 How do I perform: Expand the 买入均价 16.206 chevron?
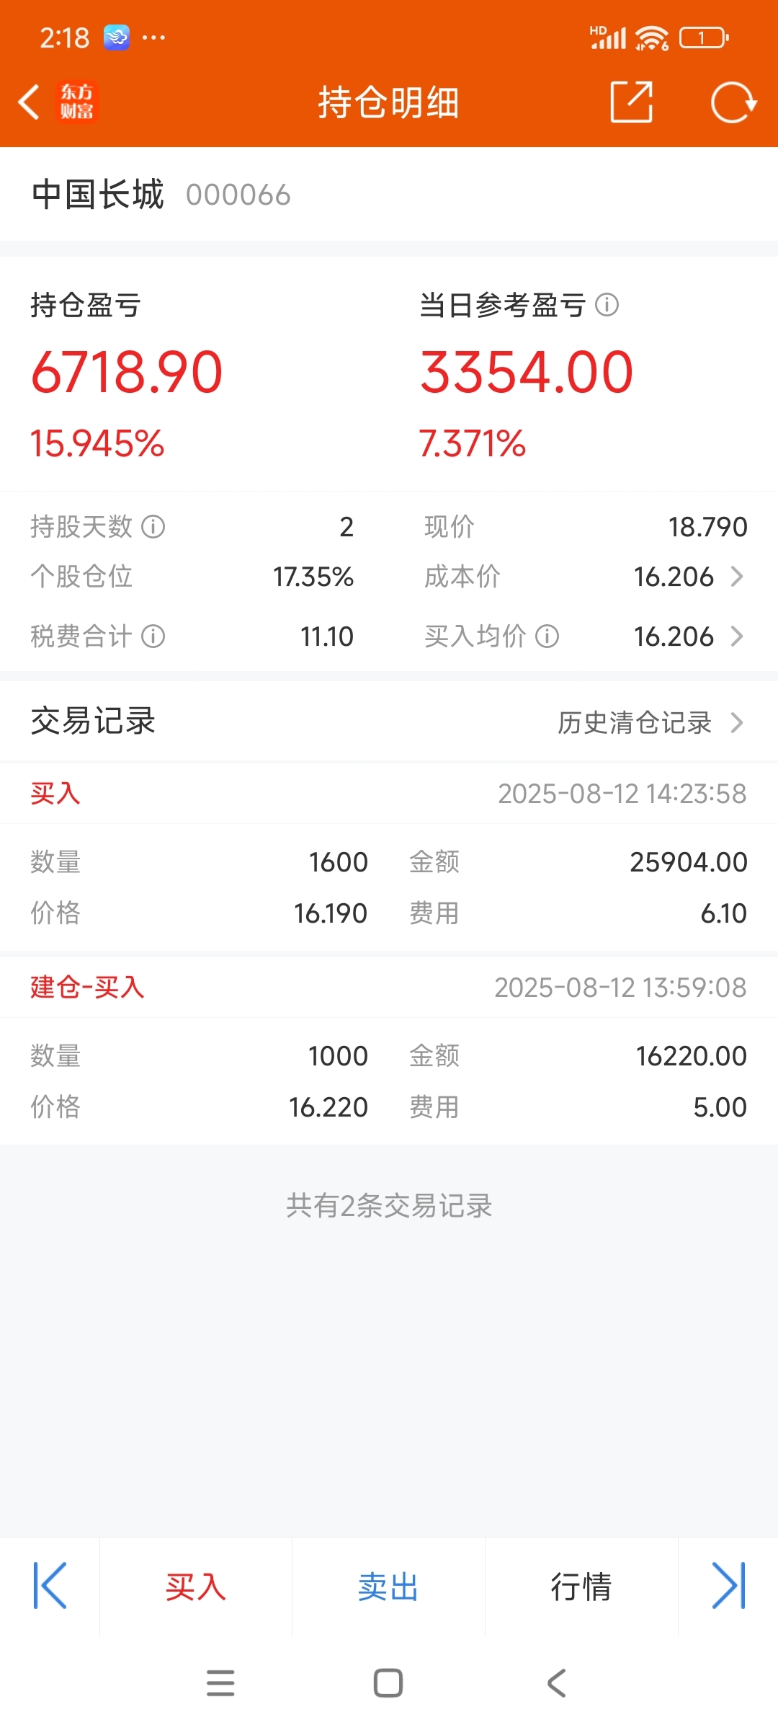[737, 636]
